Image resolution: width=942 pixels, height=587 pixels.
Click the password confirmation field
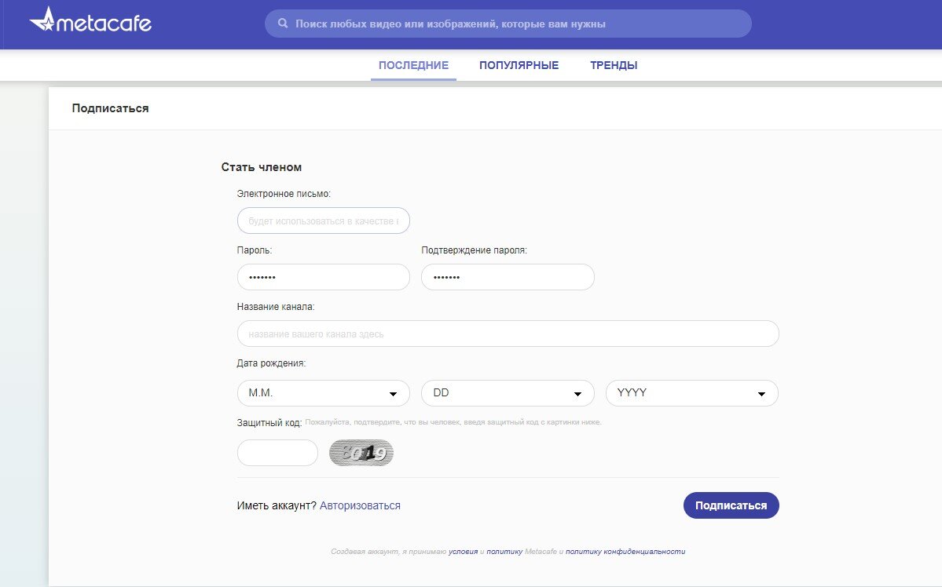click(508, 277)
